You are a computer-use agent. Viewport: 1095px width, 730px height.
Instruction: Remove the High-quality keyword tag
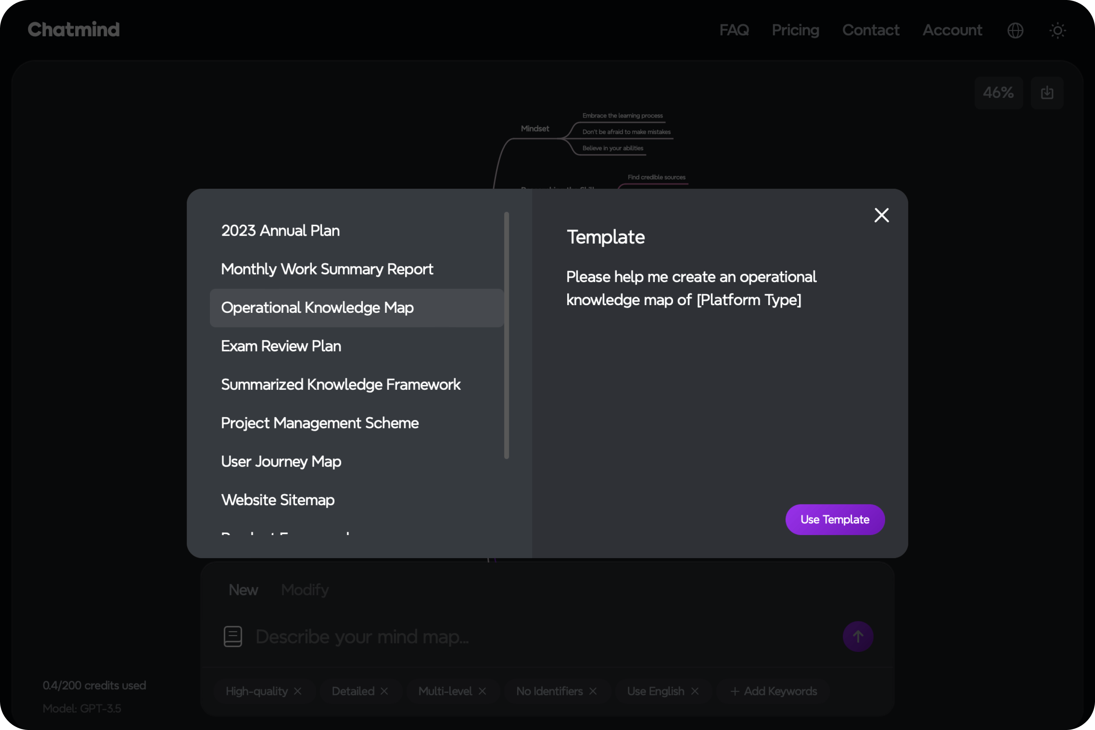point(298,691)
